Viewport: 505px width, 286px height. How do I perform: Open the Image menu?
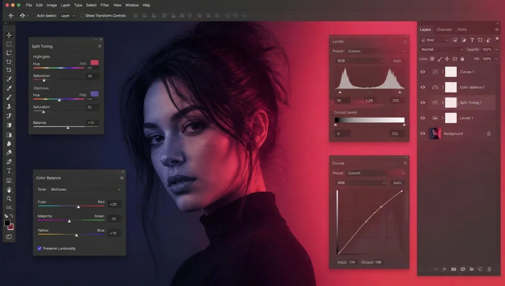click(x=52, y=5)
